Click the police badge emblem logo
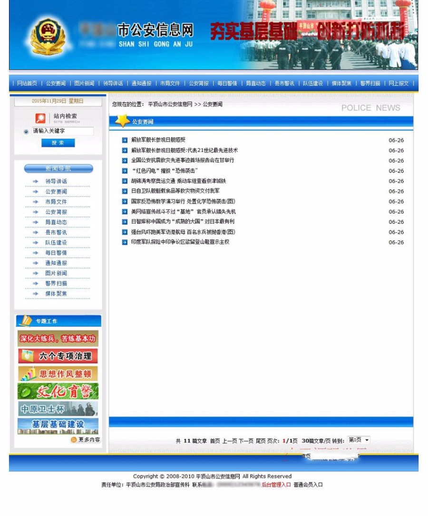The width and height of the screenshot is (428, 516). click(x=49, y=37)
